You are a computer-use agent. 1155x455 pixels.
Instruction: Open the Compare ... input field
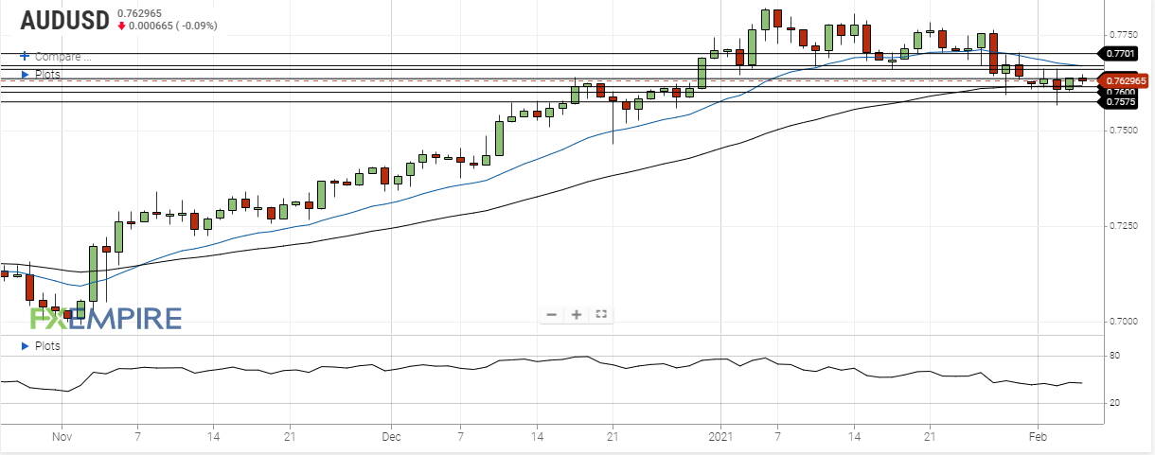tap(63, 57)
